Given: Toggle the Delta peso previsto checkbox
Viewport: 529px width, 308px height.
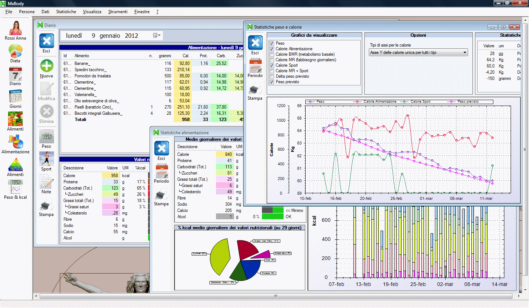Looking at the screenshot, I should (x=271, y=76).
